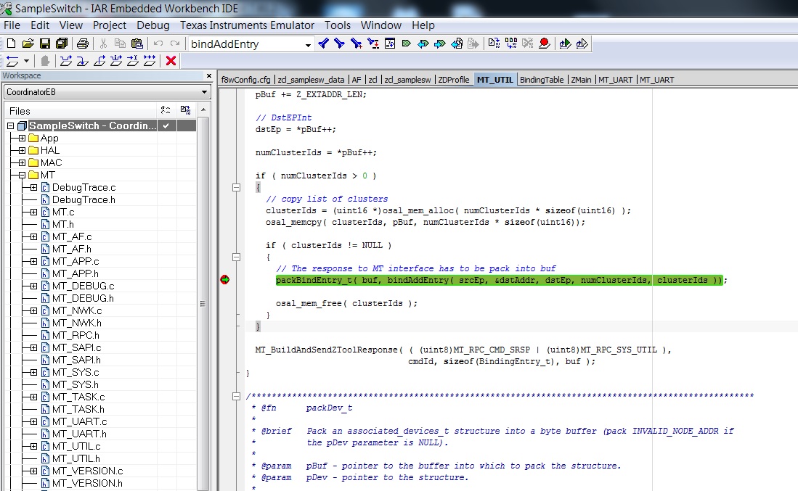Click the Navigate Backward icon
Image resolution: width=798 pixels, height=491 pixels.
click(457, 44)
